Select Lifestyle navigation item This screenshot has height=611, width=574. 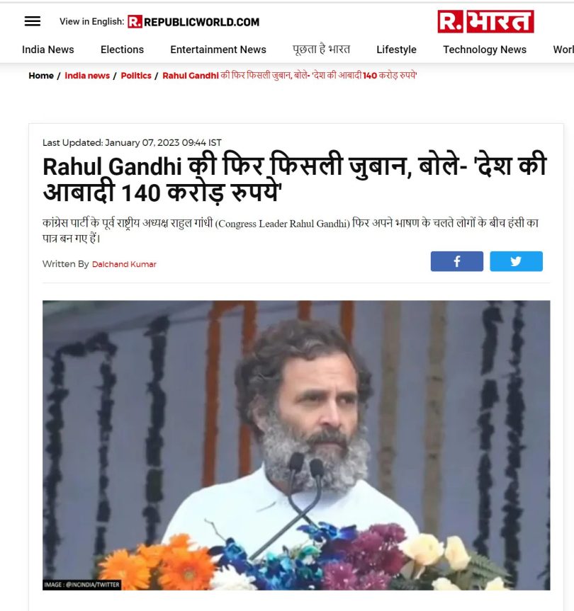coord(396,50)
